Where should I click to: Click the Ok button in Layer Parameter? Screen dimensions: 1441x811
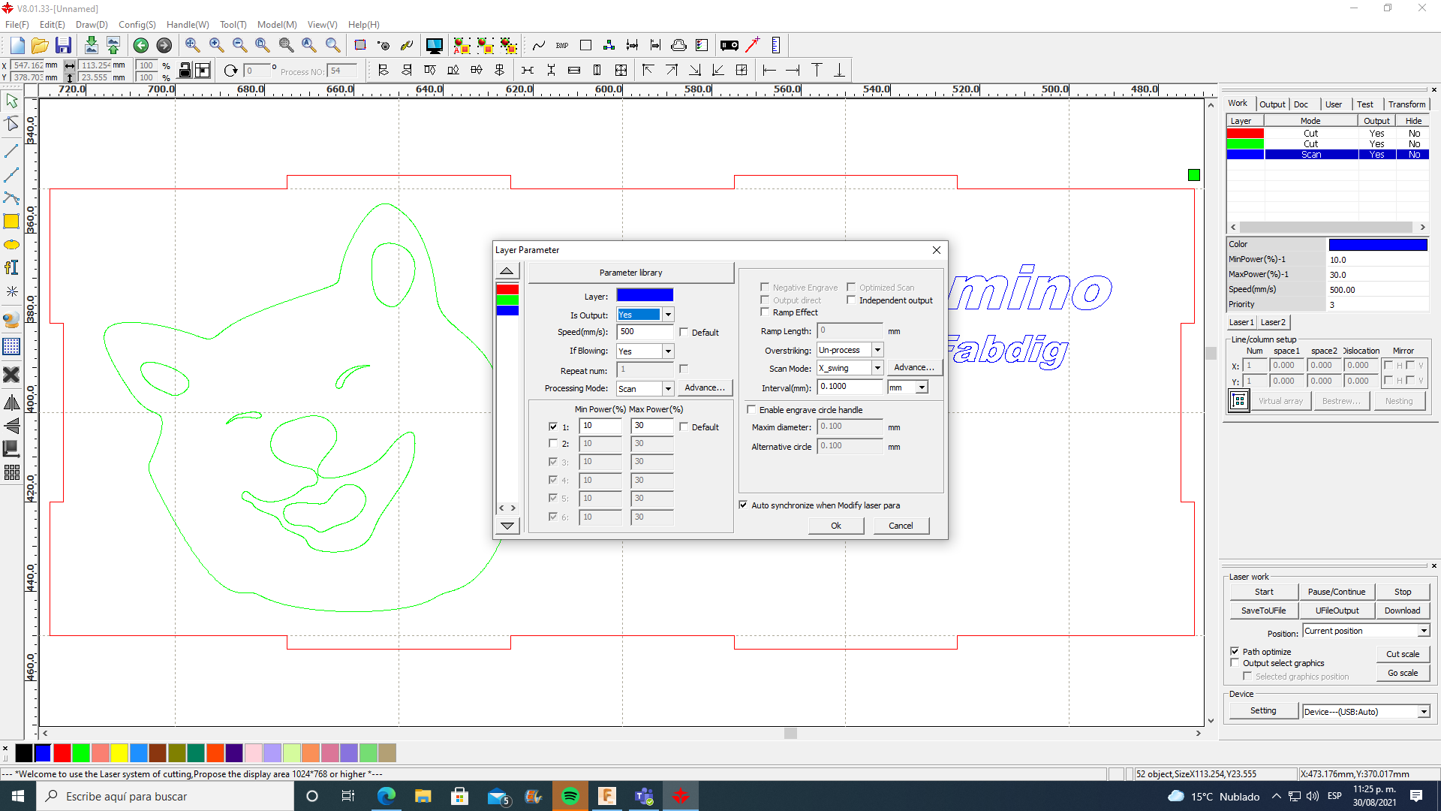[x=836, y=526]
